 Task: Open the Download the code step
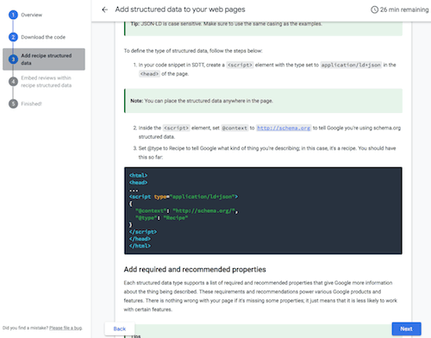[x=43, y=37]
